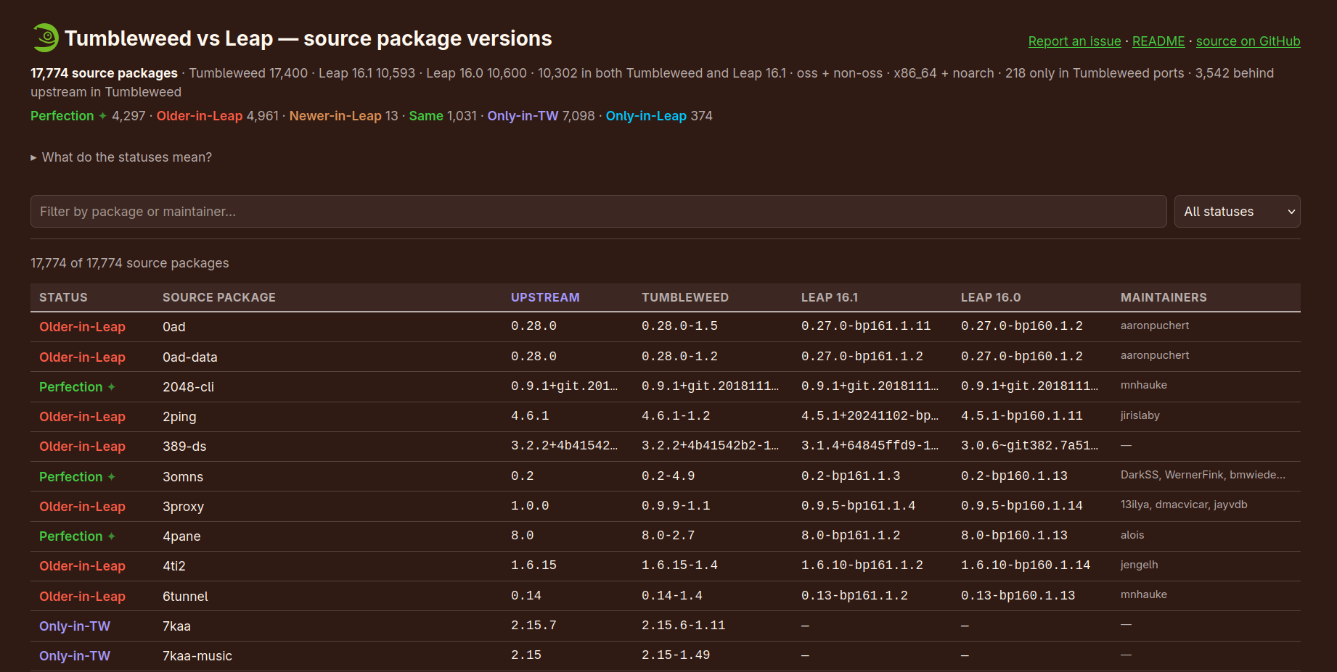Click the openSUSE chameleon logo icon
Screen dimensions: 1337x672
45,38
